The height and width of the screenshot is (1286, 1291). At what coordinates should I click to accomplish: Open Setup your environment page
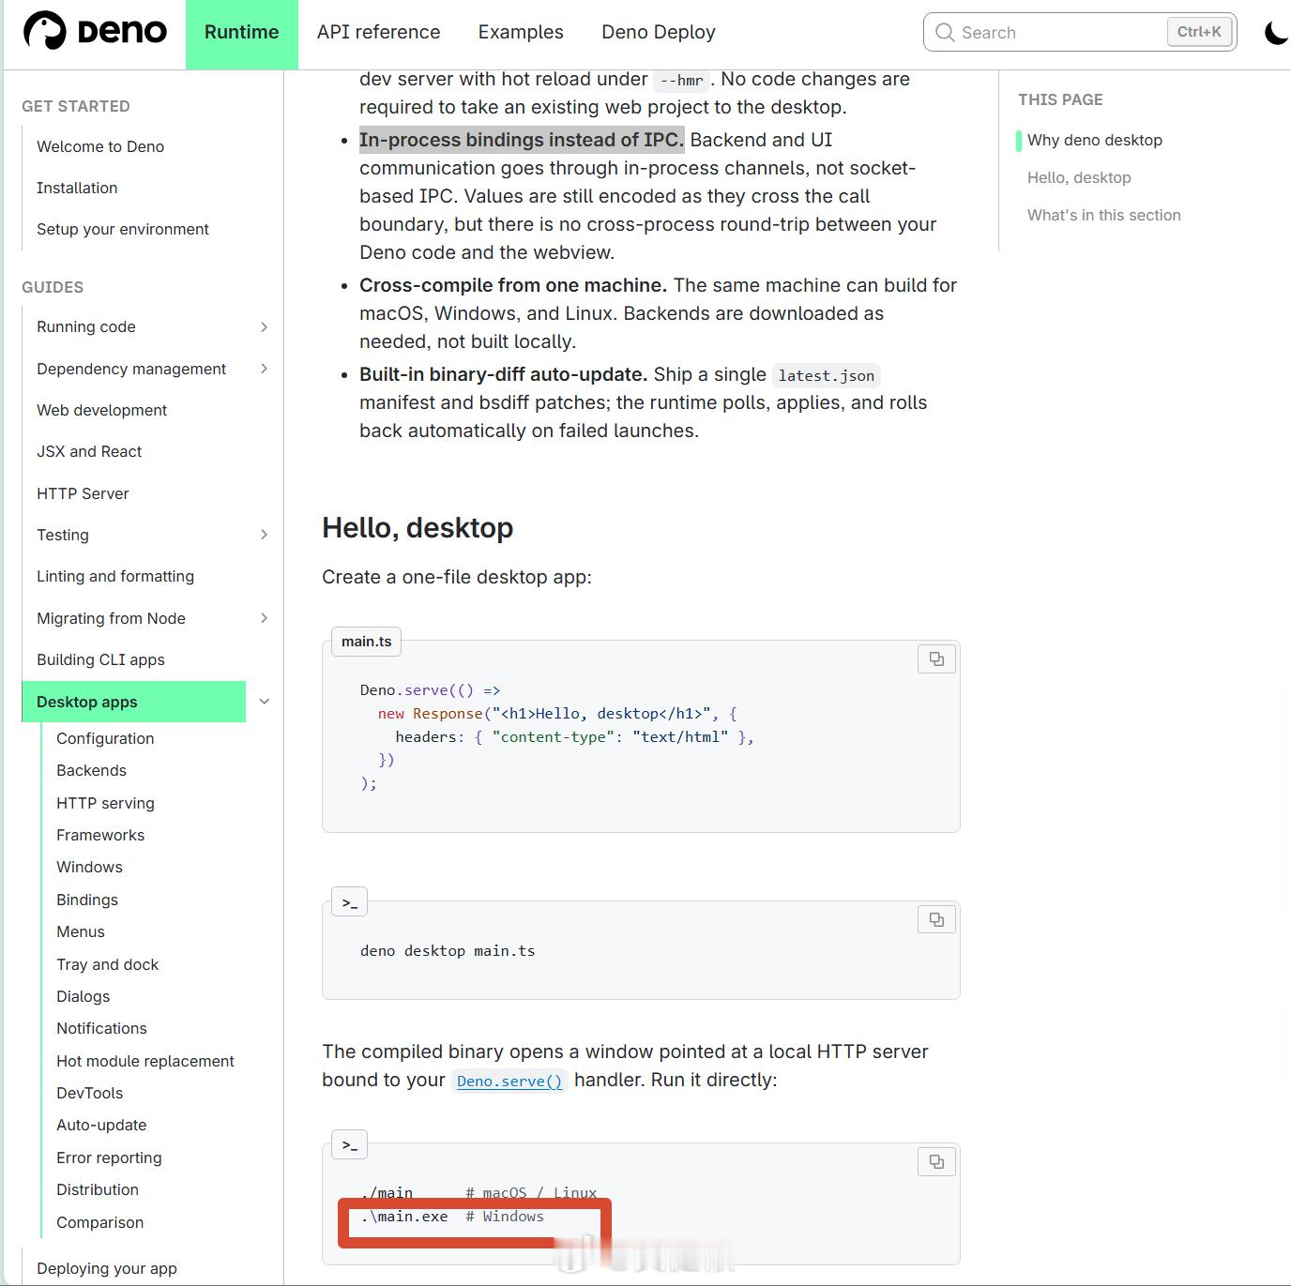click(123, 229)
